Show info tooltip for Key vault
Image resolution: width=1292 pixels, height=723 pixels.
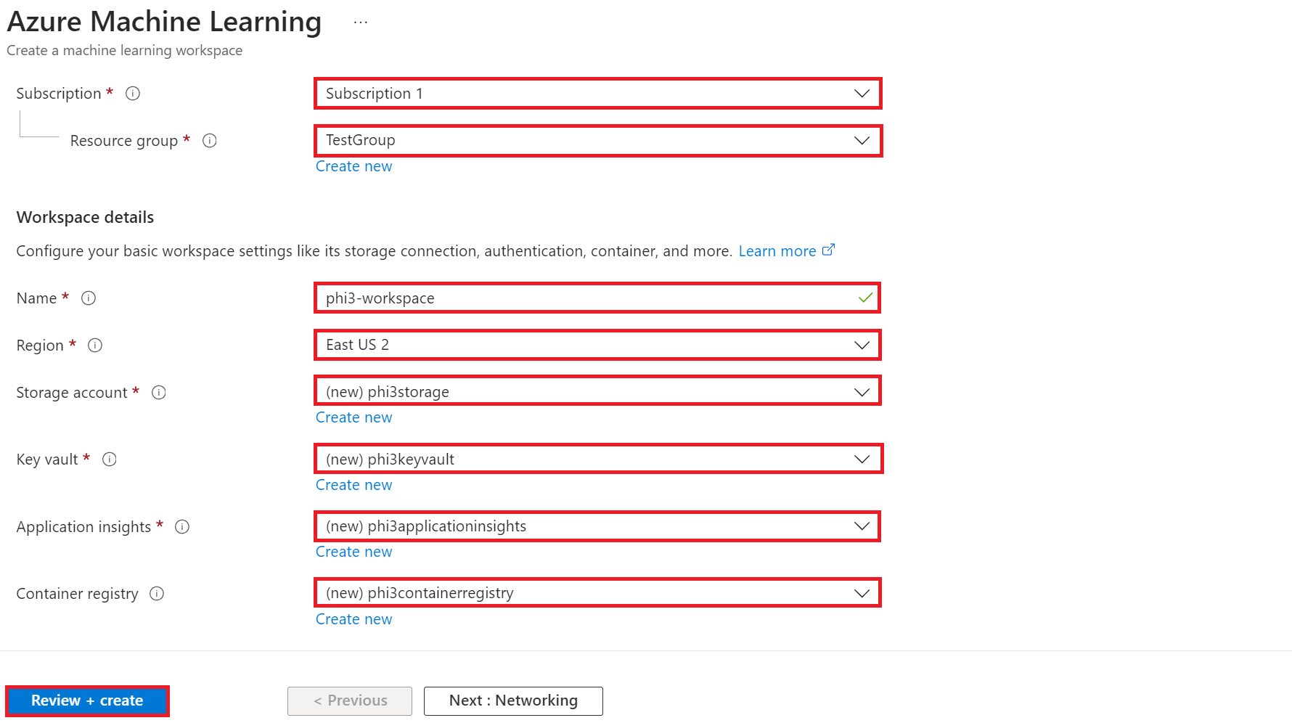(x=110, y=459)
